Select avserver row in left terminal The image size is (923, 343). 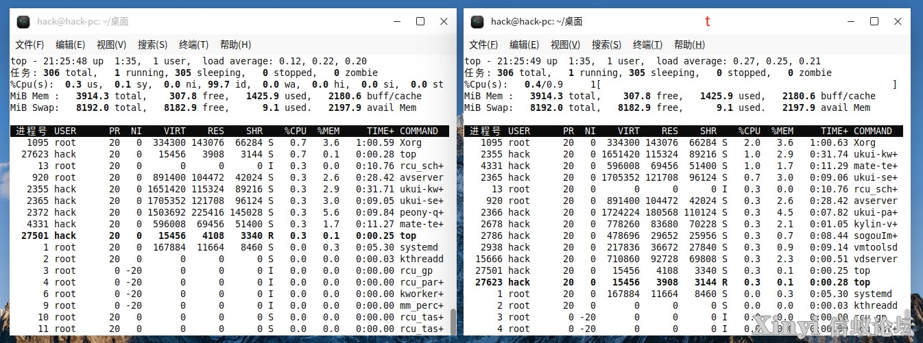230,177
